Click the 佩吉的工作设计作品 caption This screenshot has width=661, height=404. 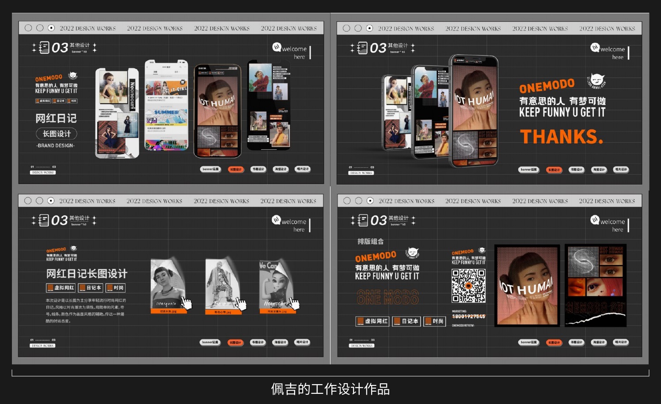[330, 389]
